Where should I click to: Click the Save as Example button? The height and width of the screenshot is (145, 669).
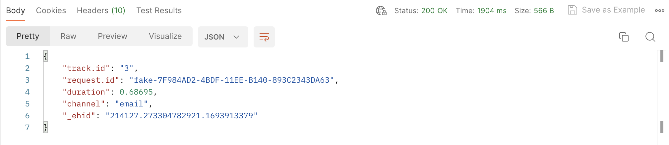tap(613, 10)
